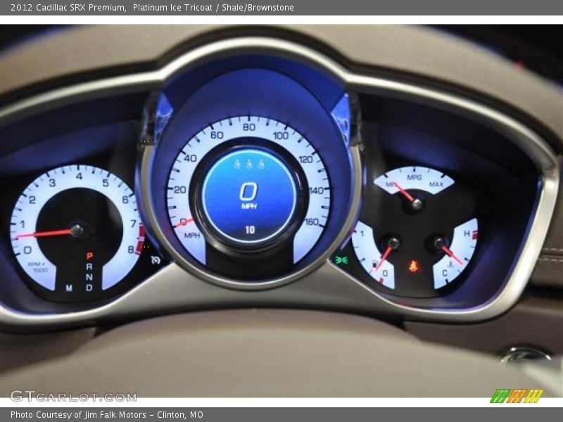Image resolution: width=563 pixels, height=422 pixels.
Task: Click the fuel pump icon on fuel gauge
Action: 374,264
